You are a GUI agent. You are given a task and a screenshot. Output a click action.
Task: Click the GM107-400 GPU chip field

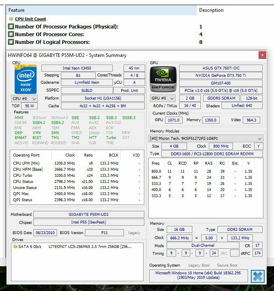coord(221,83)
